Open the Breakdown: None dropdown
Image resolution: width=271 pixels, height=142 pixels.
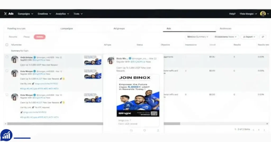pyautogui.click(x=225, y=37)
